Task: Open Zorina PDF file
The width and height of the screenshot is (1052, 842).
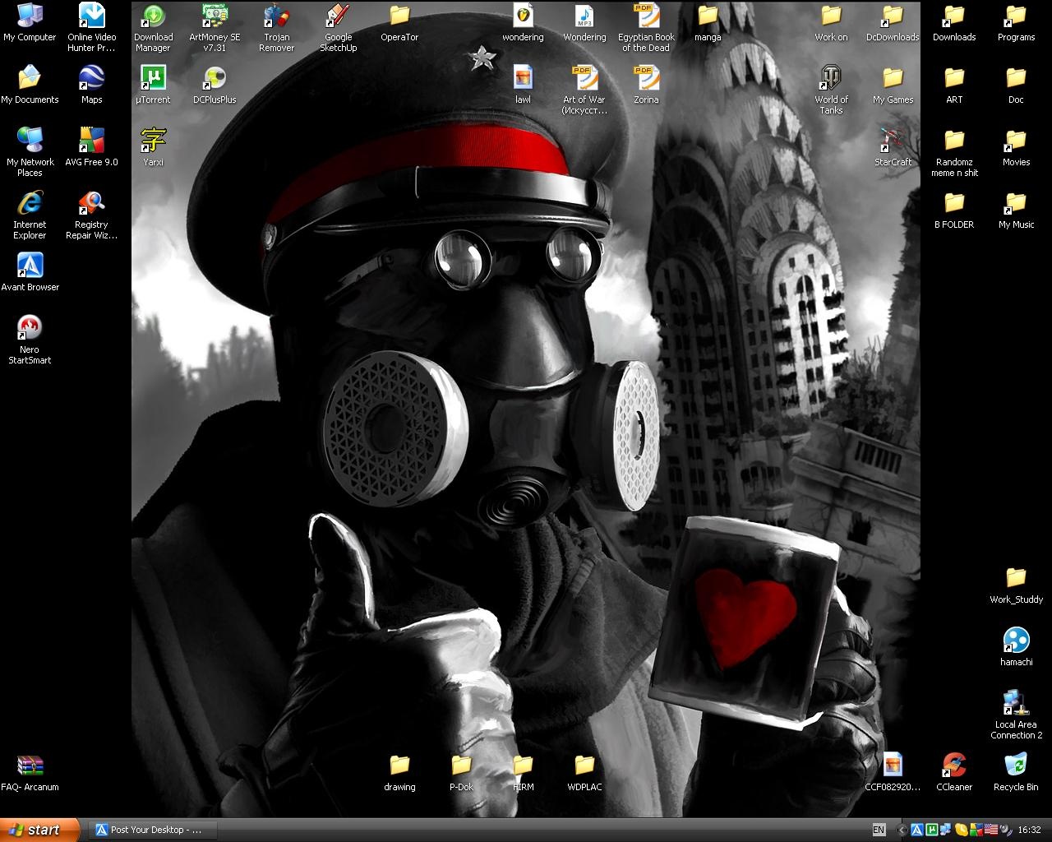Action: (646, 86)
